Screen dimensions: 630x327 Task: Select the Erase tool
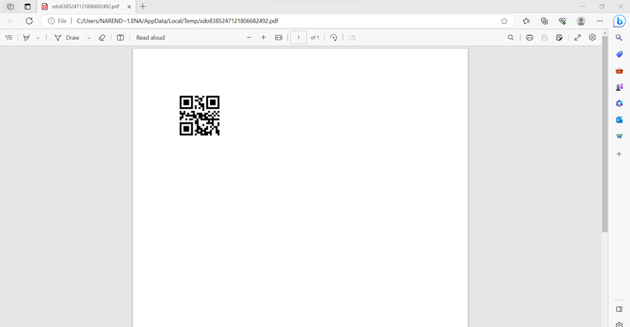(x=102, y=37)
